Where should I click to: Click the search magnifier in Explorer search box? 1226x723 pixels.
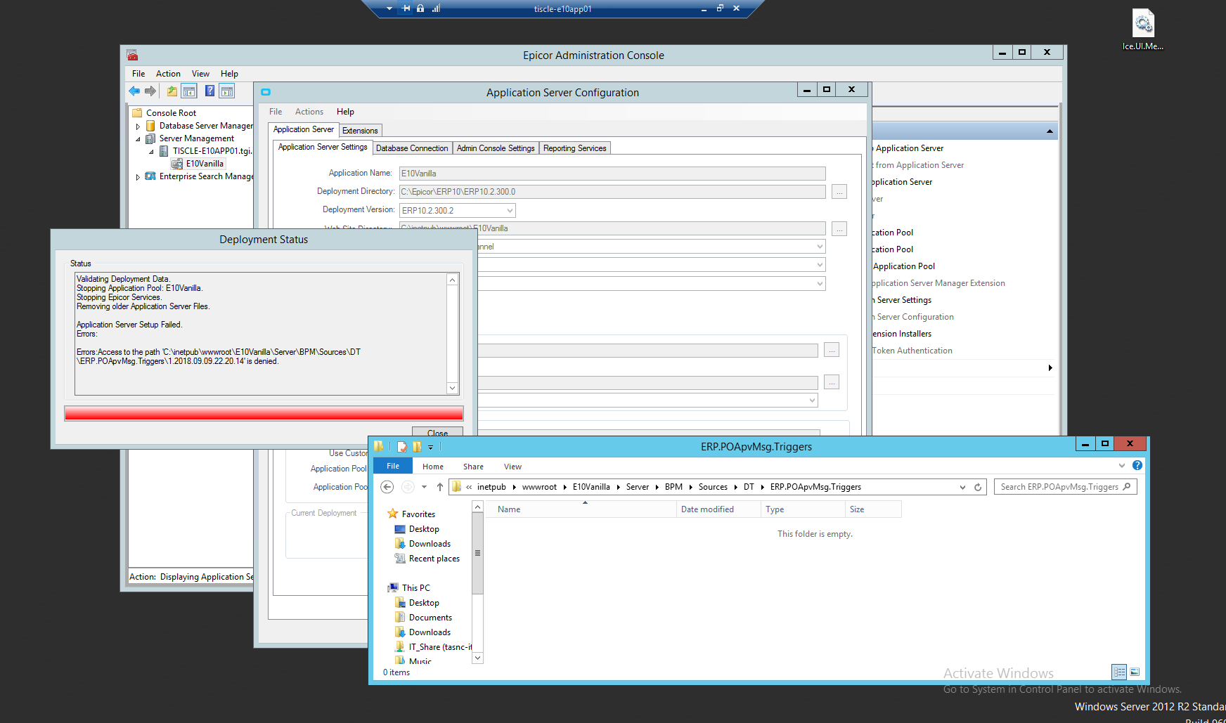pyautogui.click(x=1127, y=486)
